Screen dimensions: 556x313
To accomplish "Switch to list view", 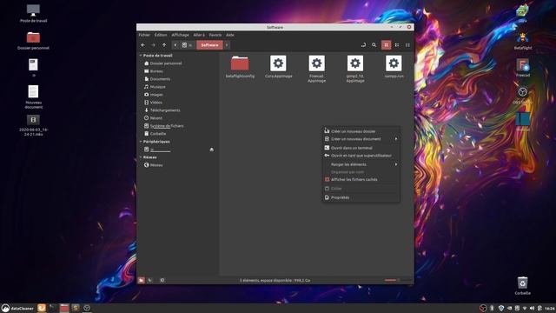I will tap(397, 45).
